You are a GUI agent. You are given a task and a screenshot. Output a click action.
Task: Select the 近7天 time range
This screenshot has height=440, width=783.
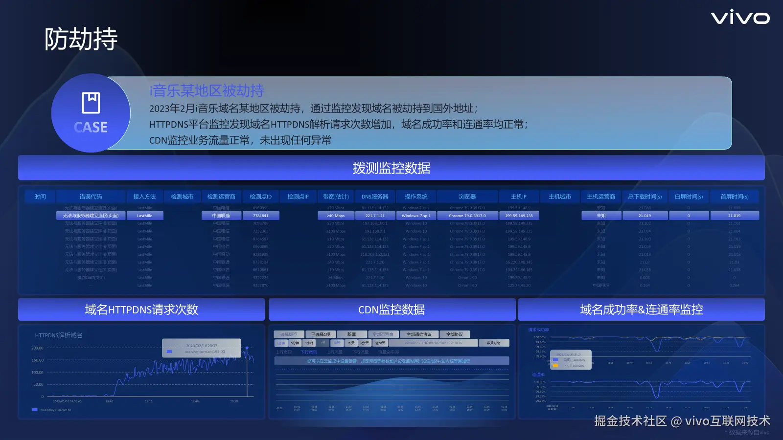coord(365,343)
